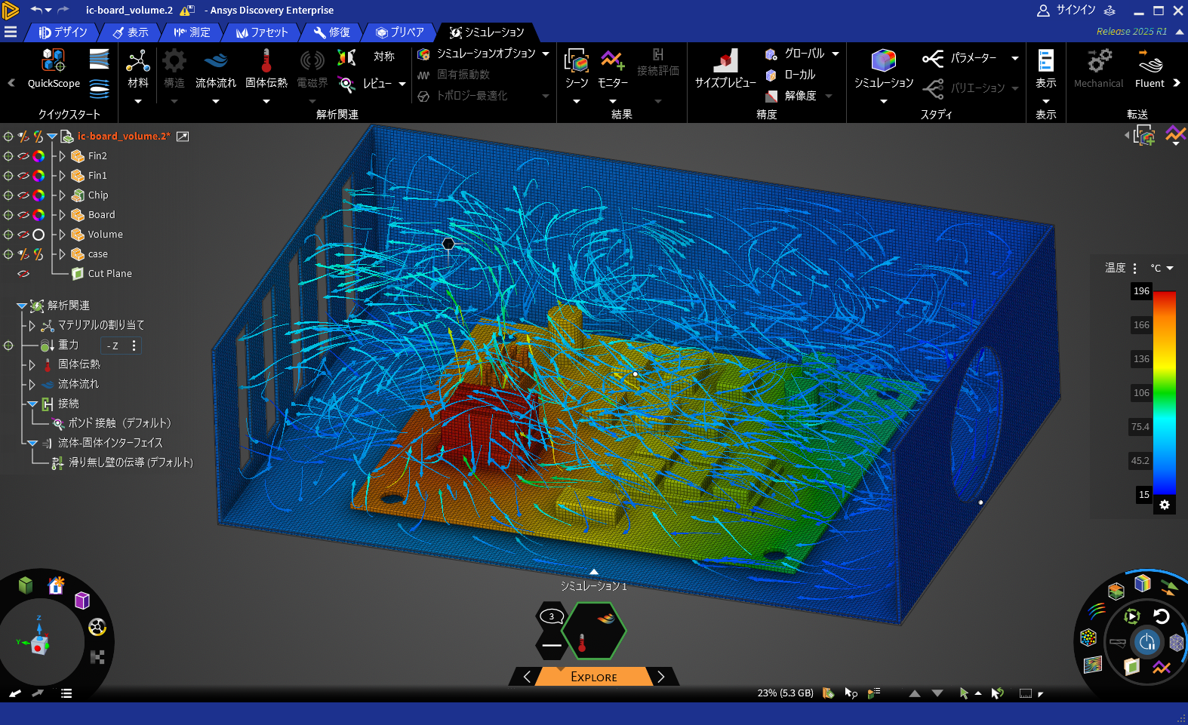The image size is (1188, 725).
Task: Expand the Chip tree node
Action: (x=63, y=195)
